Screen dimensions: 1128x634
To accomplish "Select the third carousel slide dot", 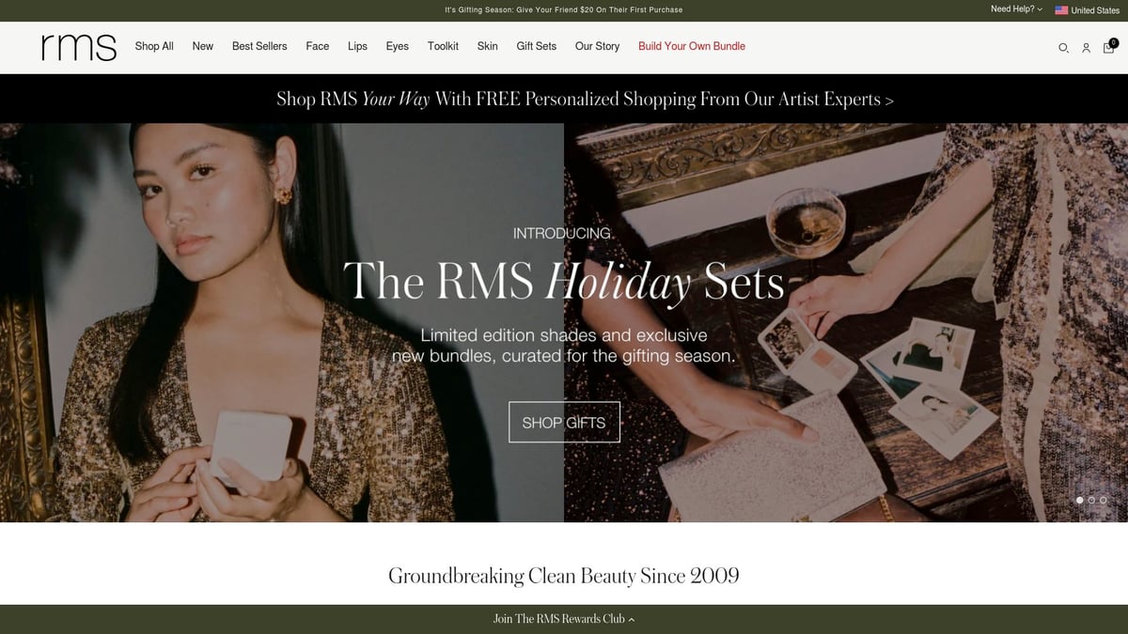I will pos(1104,501).
